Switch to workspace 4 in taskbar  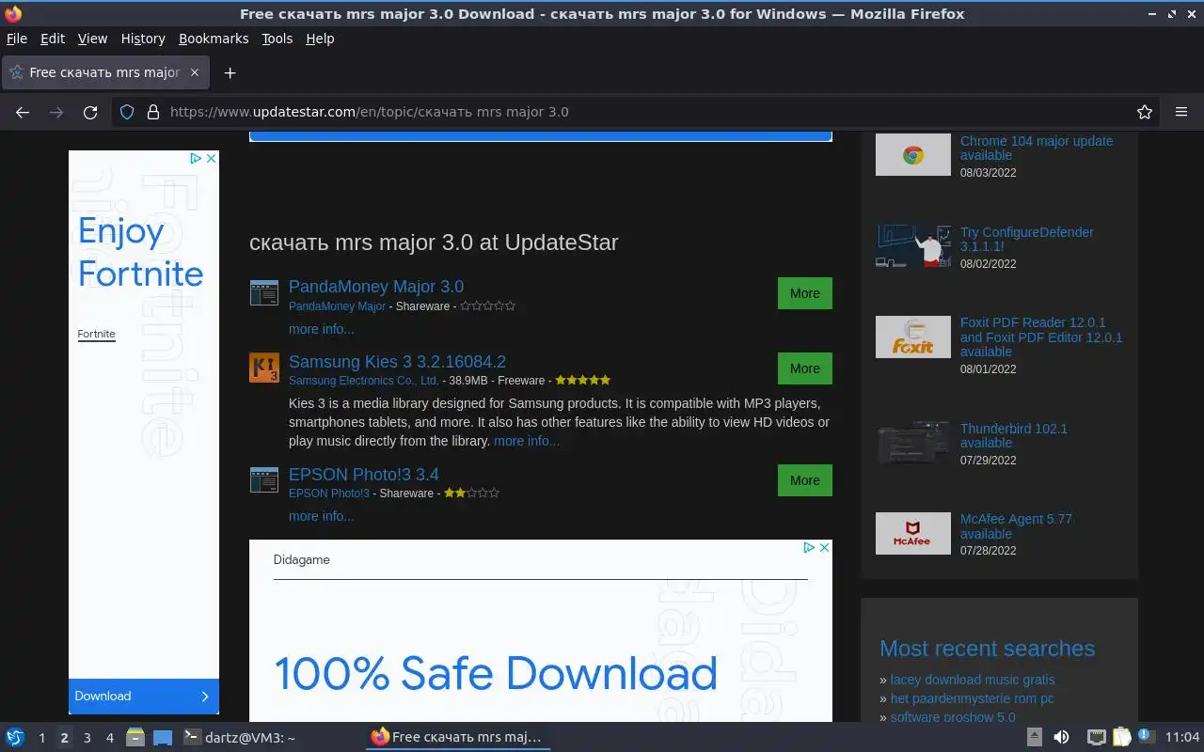109,738
